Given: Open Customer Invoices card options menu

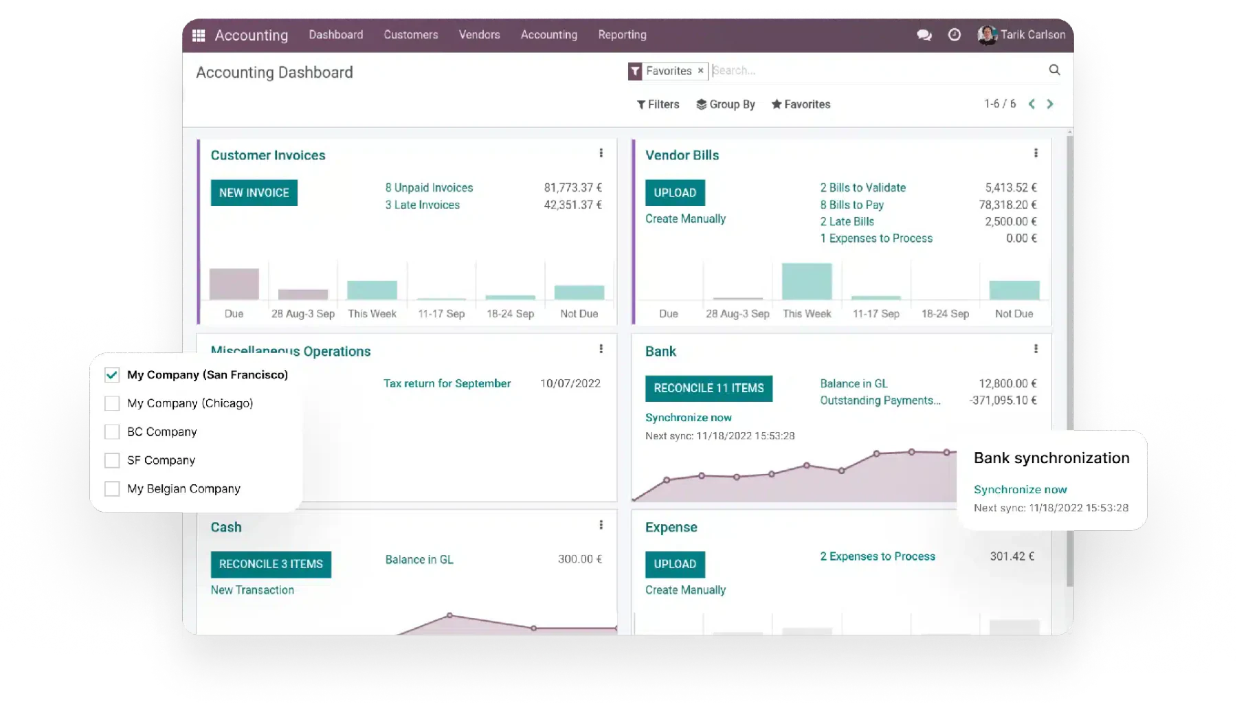Looking at the screenshot, I should point(601,153).
